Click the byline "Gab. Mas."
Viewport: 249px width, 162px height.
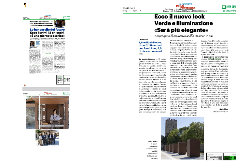224,109
